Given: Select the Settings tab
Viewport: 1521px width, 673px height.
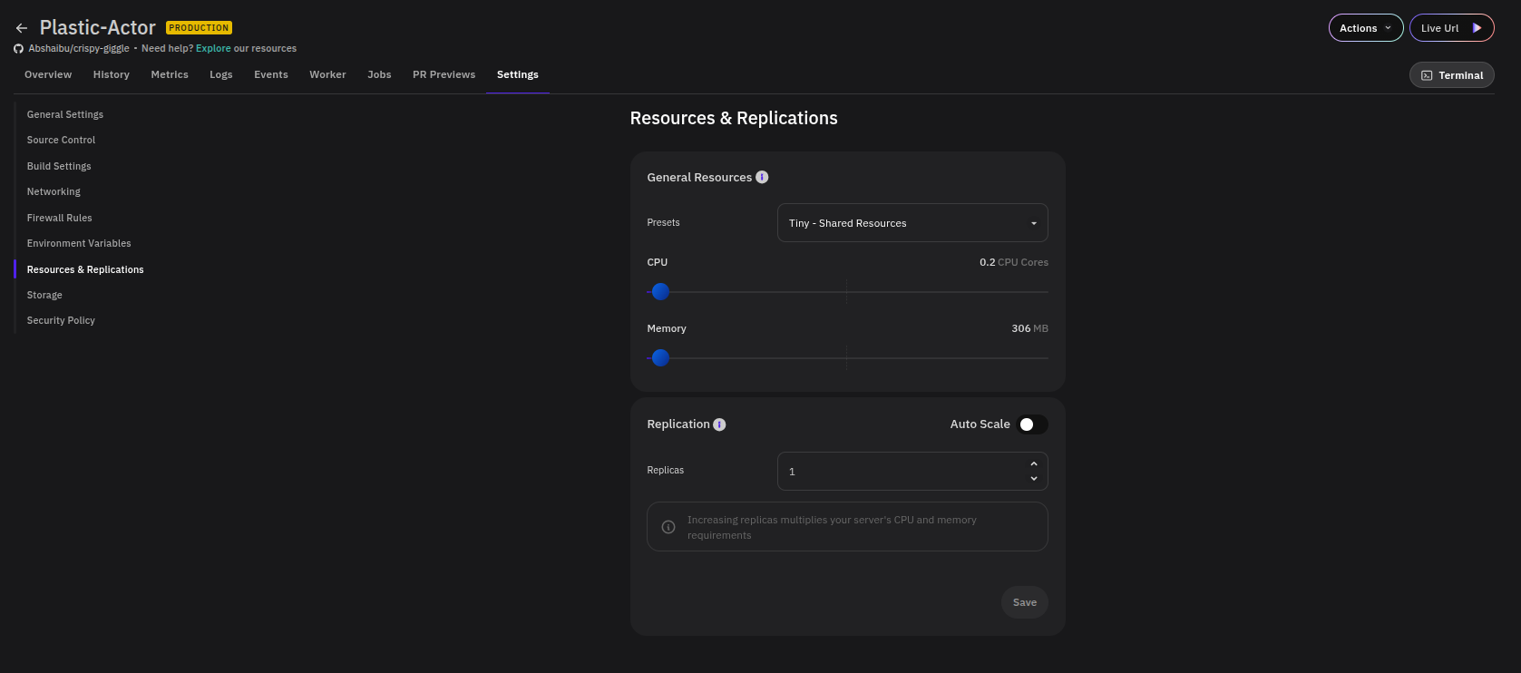Looking at the screenshot, I should [518, 74].
